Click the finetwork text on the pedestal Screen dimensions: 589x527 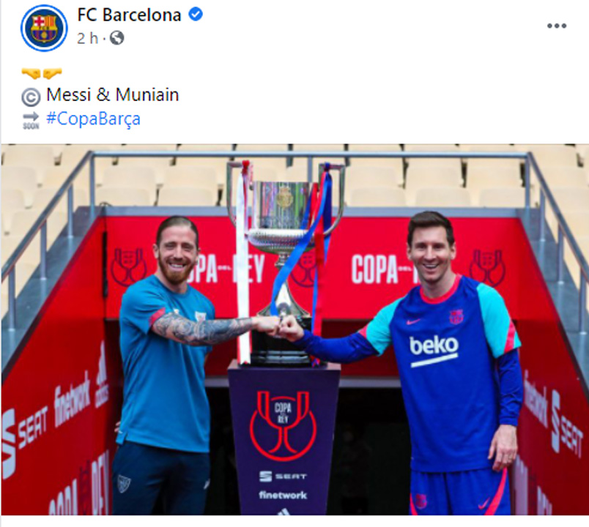click(283, 495)
